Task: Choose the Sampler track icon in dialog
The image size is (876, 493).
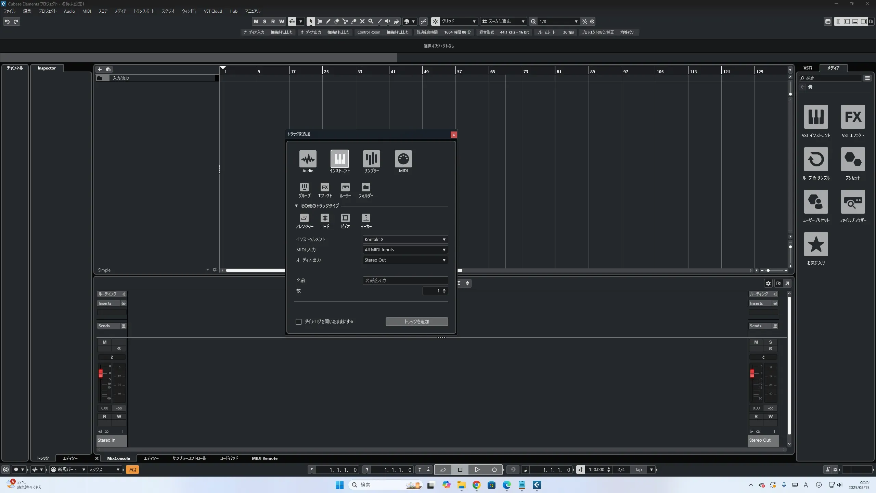Action: pyautogui.click(x=371, y=159)
